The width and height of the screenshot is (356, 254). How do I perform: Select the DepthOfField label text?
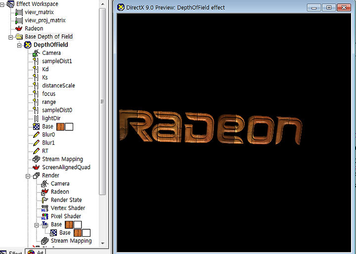pos(51,44)
